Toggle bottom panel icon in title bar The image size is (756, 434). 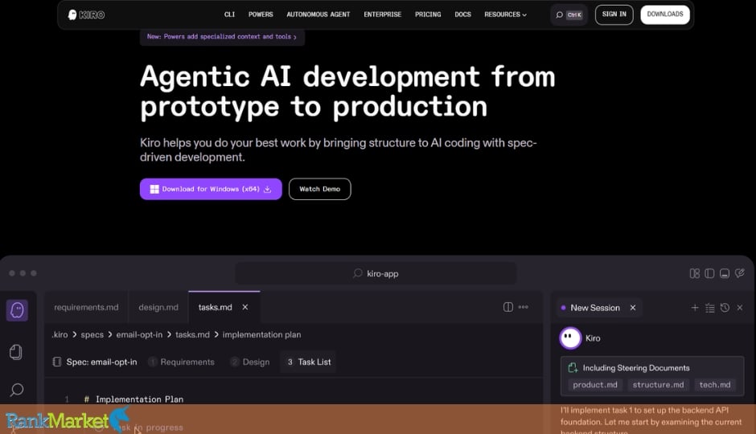pyautogui.click(x=724, y=273)
